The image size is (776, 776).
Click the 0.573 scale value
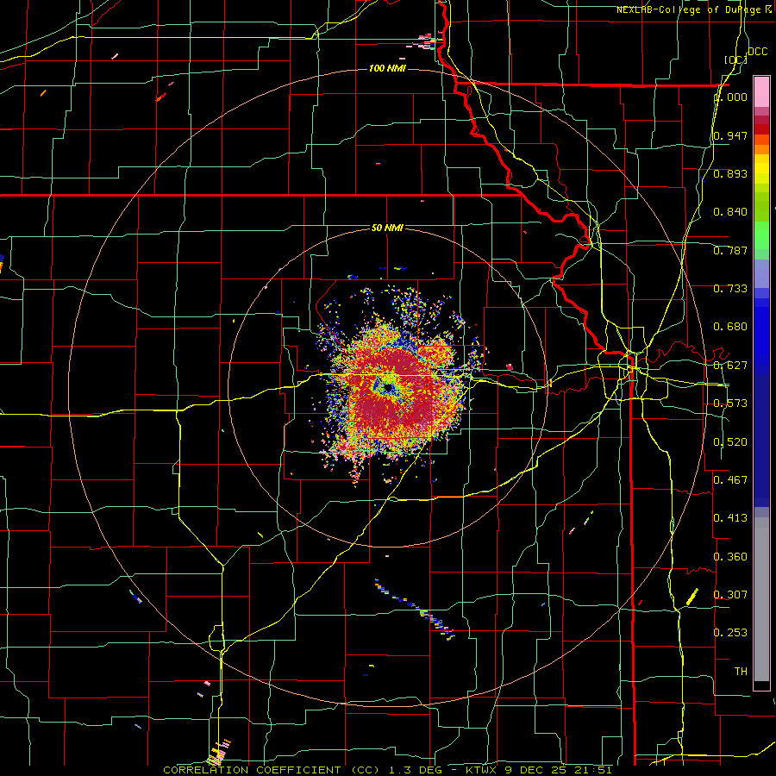point(730,404)
